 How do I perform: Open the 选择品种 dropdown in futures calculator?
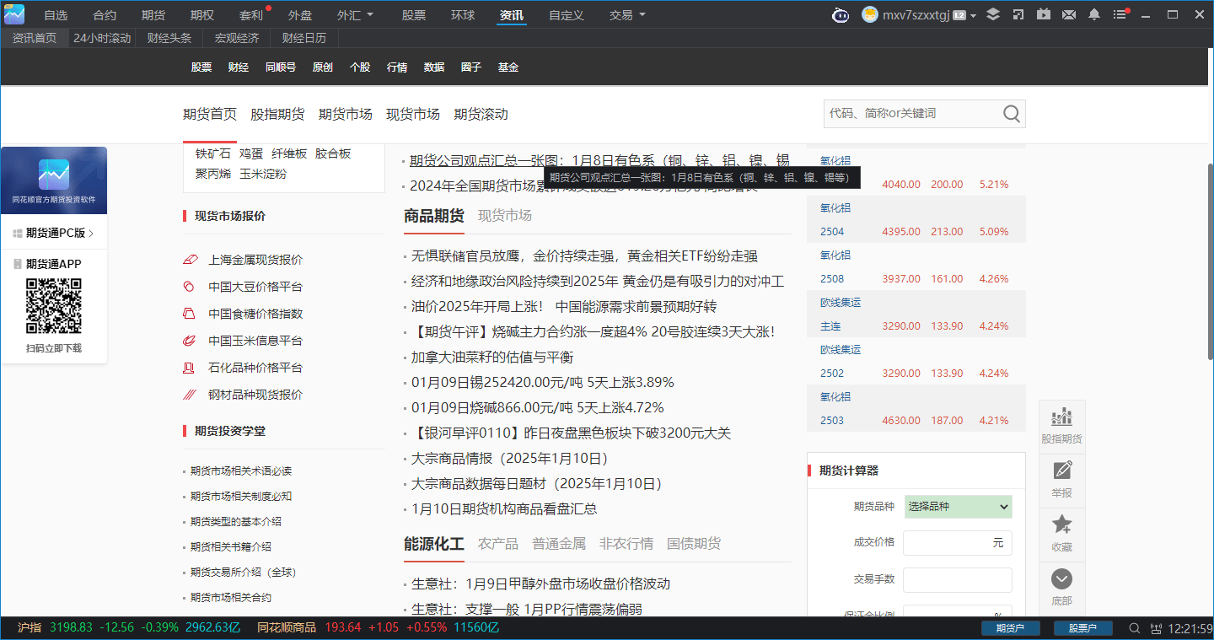(958, 506)
